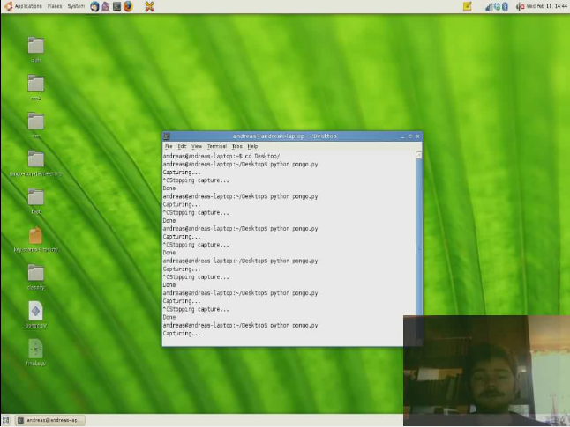Open the terminal File menu

(169, 146)
